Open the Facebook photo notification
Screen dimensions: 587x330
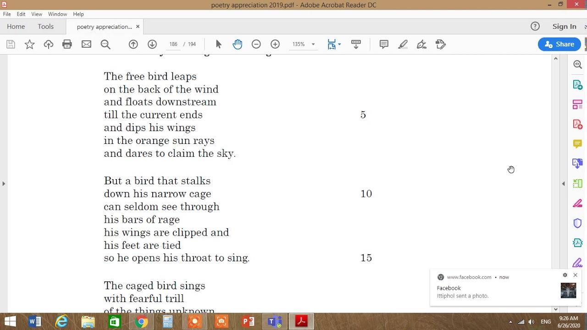coord(505,287)
